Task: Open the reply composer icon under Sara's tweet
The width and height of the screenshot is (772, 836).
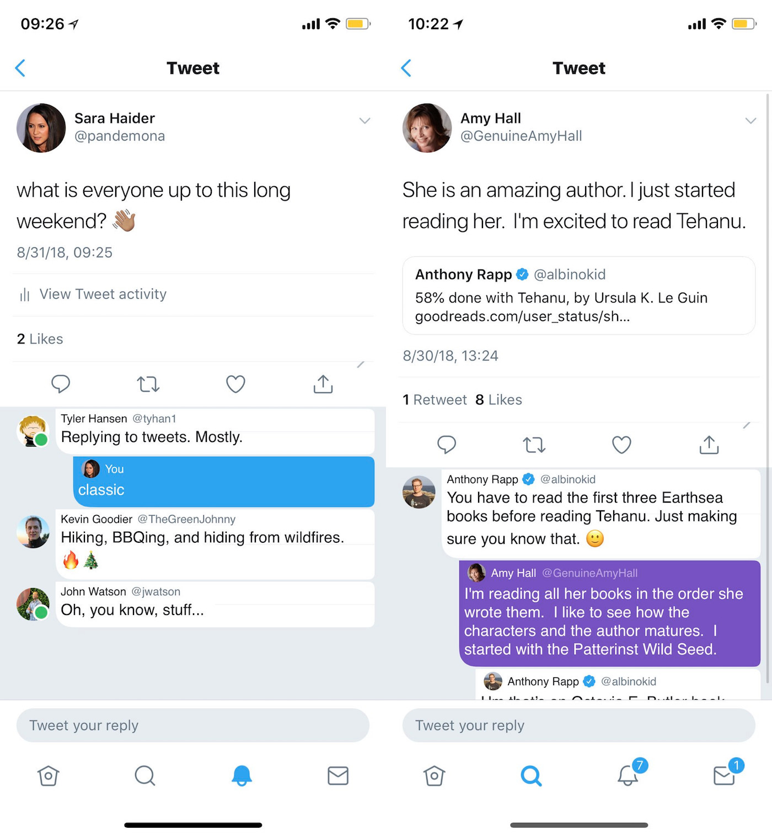Action: 61,384
